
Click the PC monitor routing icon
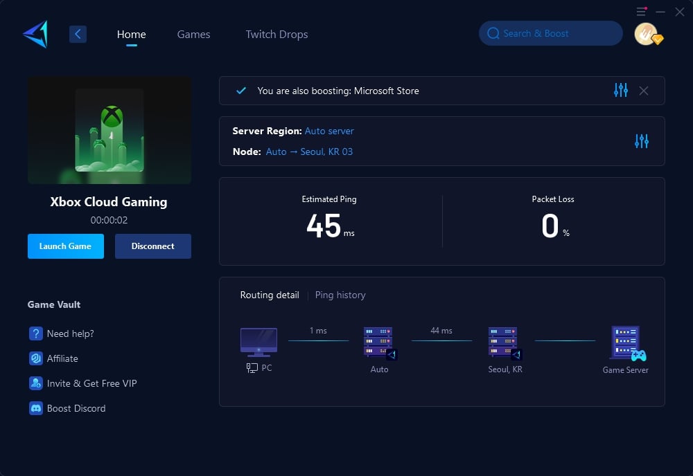(x=258, y=342)
